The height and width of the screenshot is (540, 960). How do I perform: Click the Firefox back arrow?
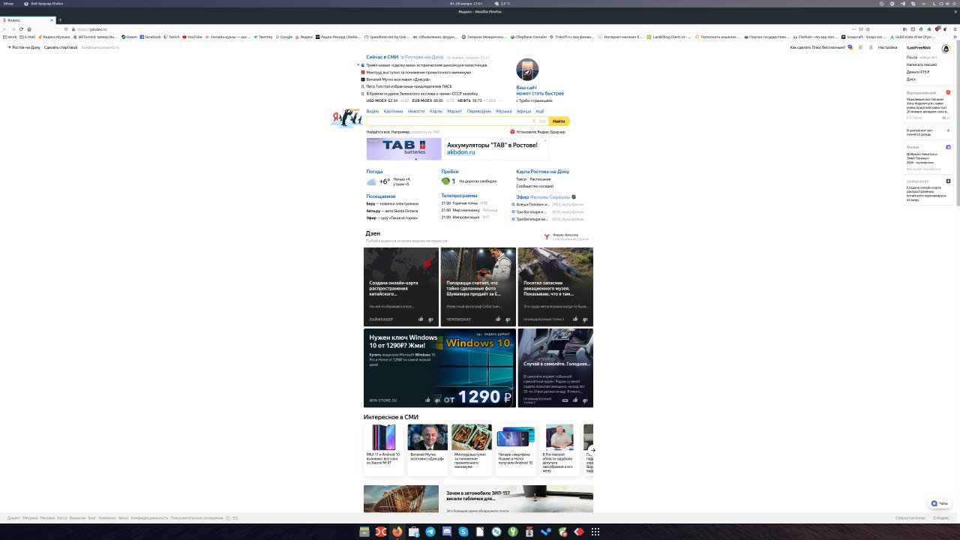[4, 29]
